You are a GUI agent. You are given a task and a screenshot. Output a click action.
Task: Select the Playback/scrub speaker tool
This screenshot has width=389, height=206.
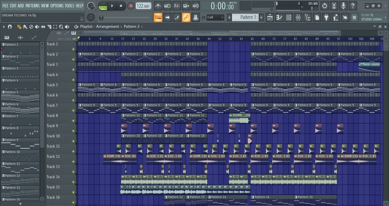tap(67, 27)
